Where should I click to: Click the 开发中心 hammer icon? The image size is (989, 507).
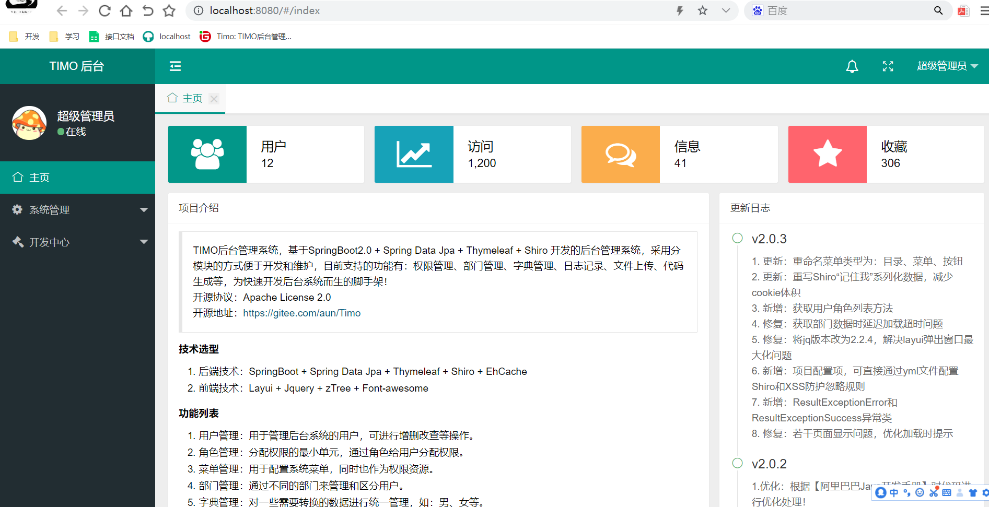click(18, 242)
